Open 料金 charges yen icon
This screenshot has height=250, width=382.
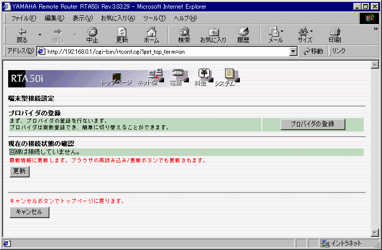click(203, 77)
